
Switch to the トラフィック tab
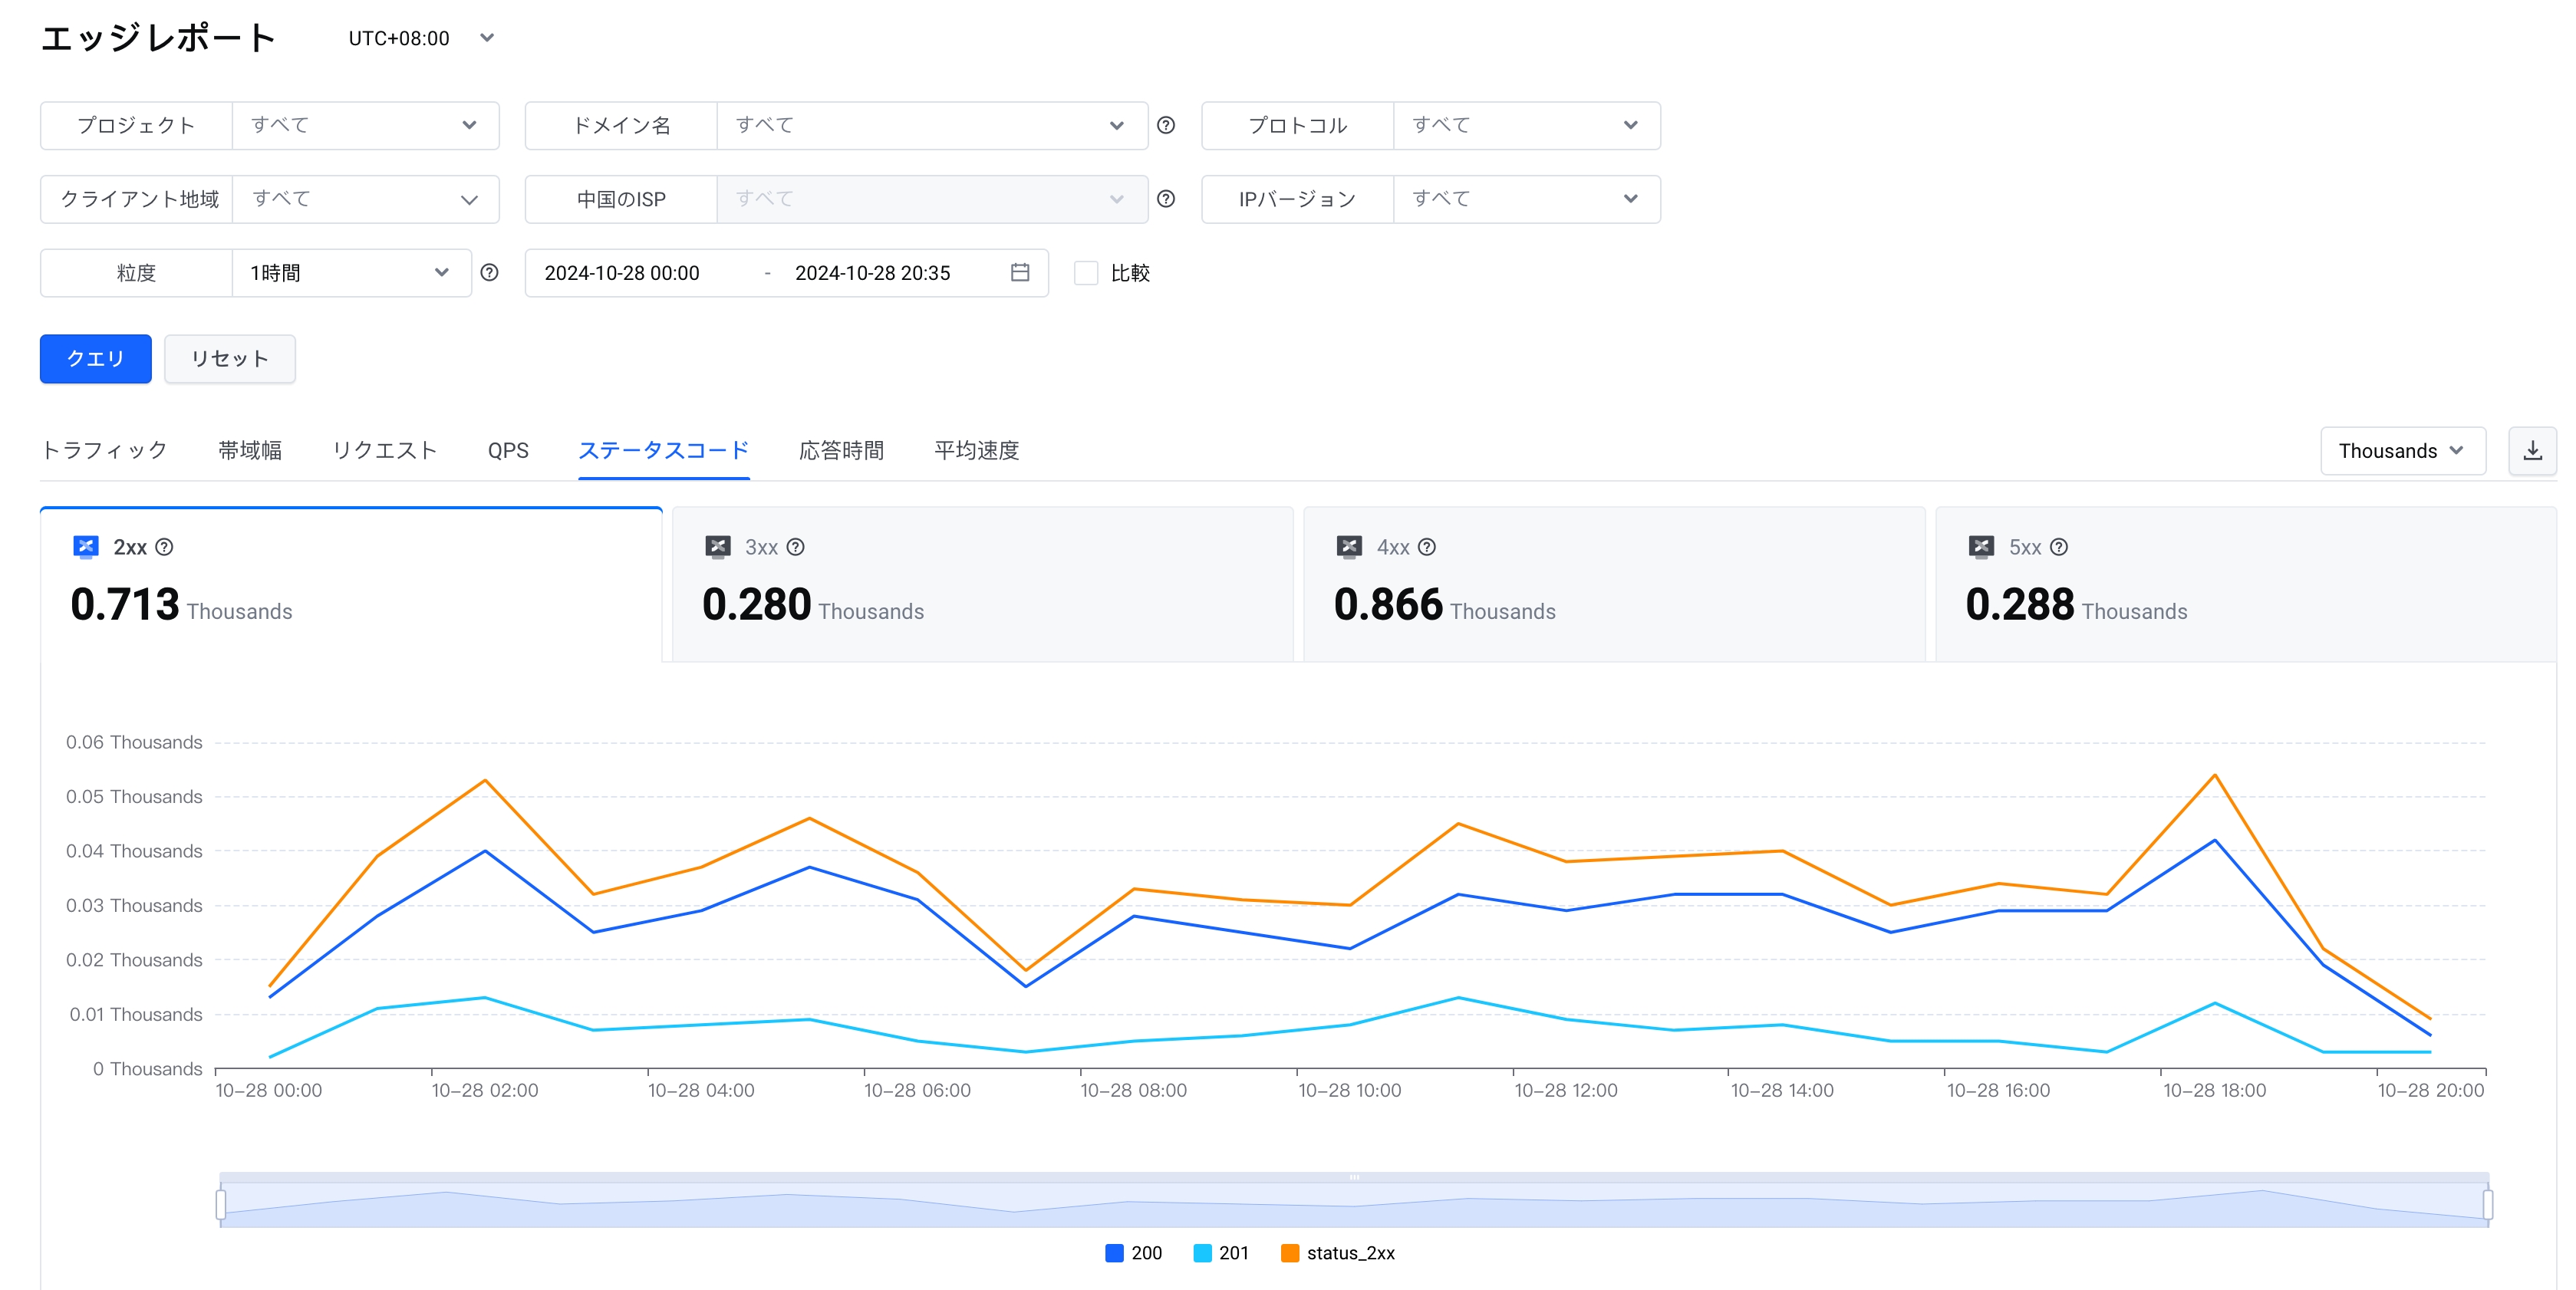coord(104,450)
